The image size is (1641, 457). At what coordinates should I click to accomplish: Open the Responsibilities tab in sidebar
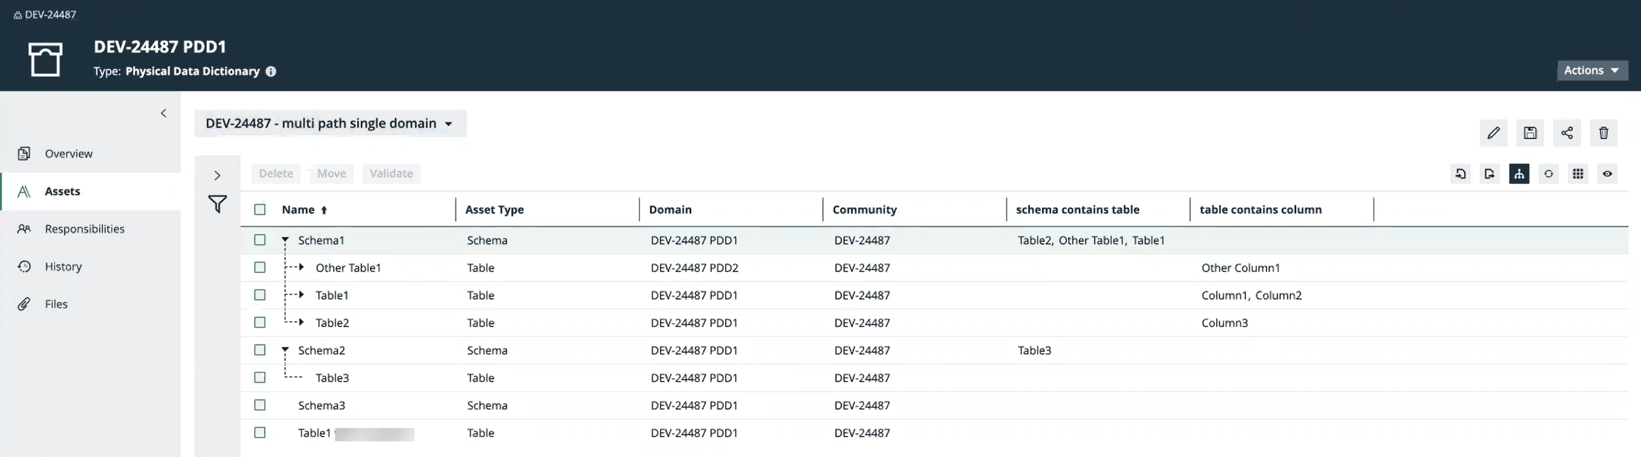[84, 229]
